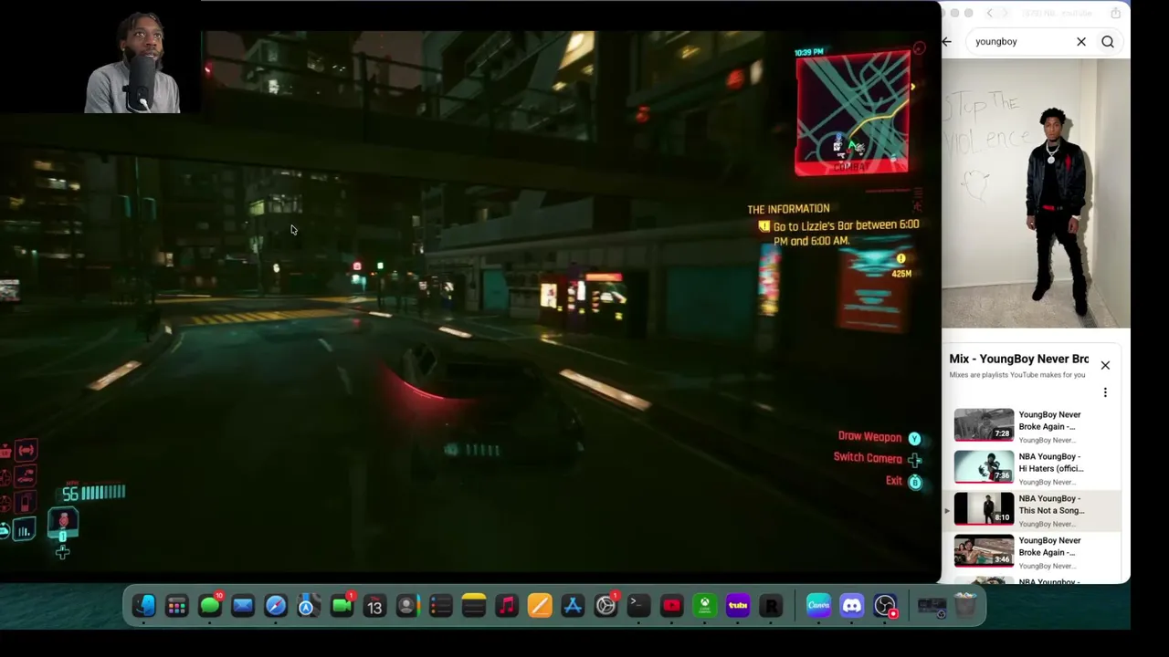Open Notes app in the dock
The width and height of the screenshot is (1169, 657).
pos(473,605)
